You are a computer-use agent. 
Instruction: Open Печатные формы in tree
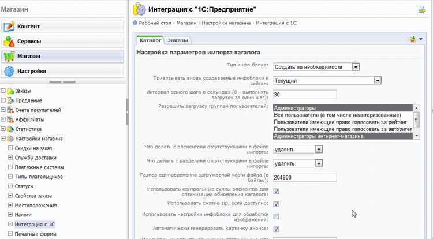pos(36,234)
